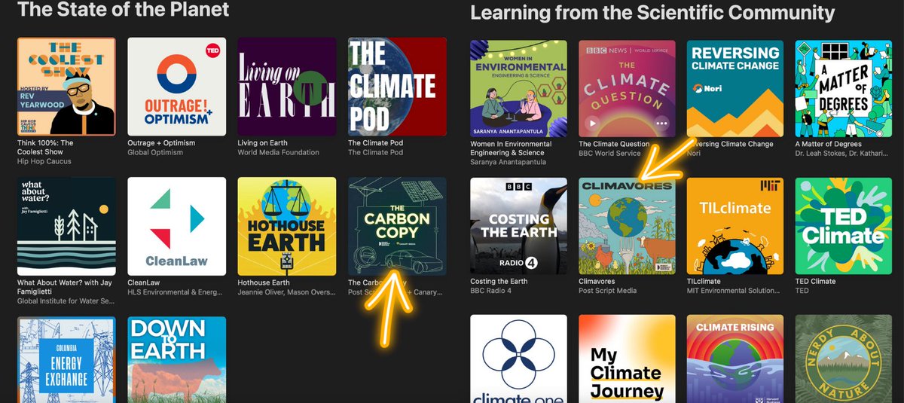Open the CleanLaw podcast artwork
Screen dimensions: 904x403
[177, 226]
